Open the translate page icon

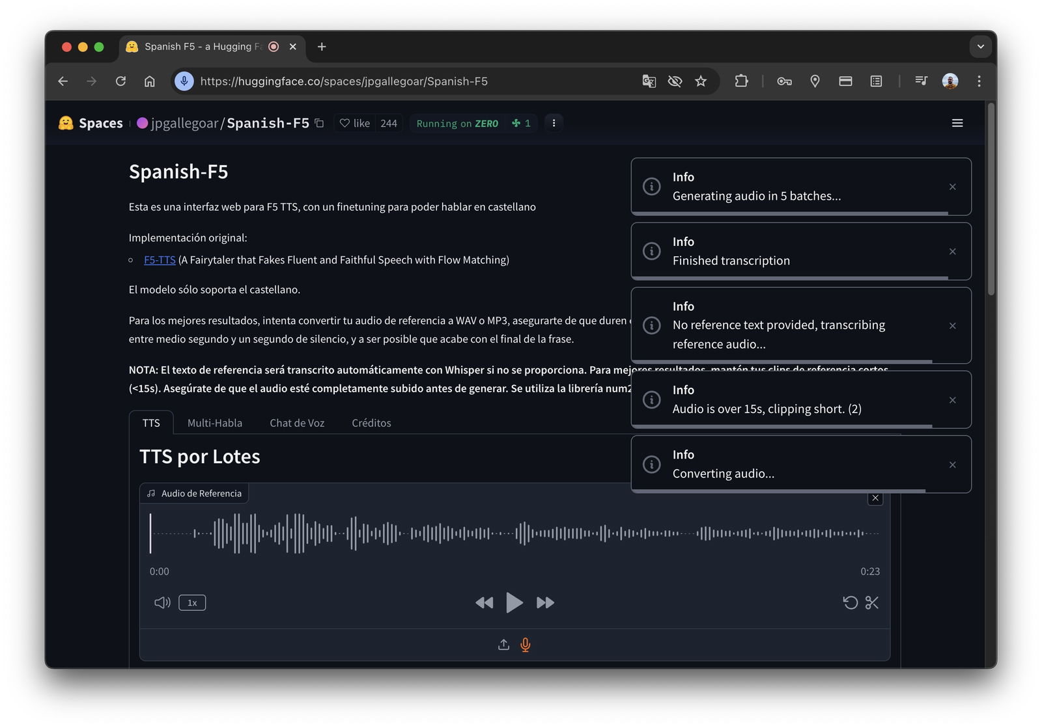click(649, 81)
